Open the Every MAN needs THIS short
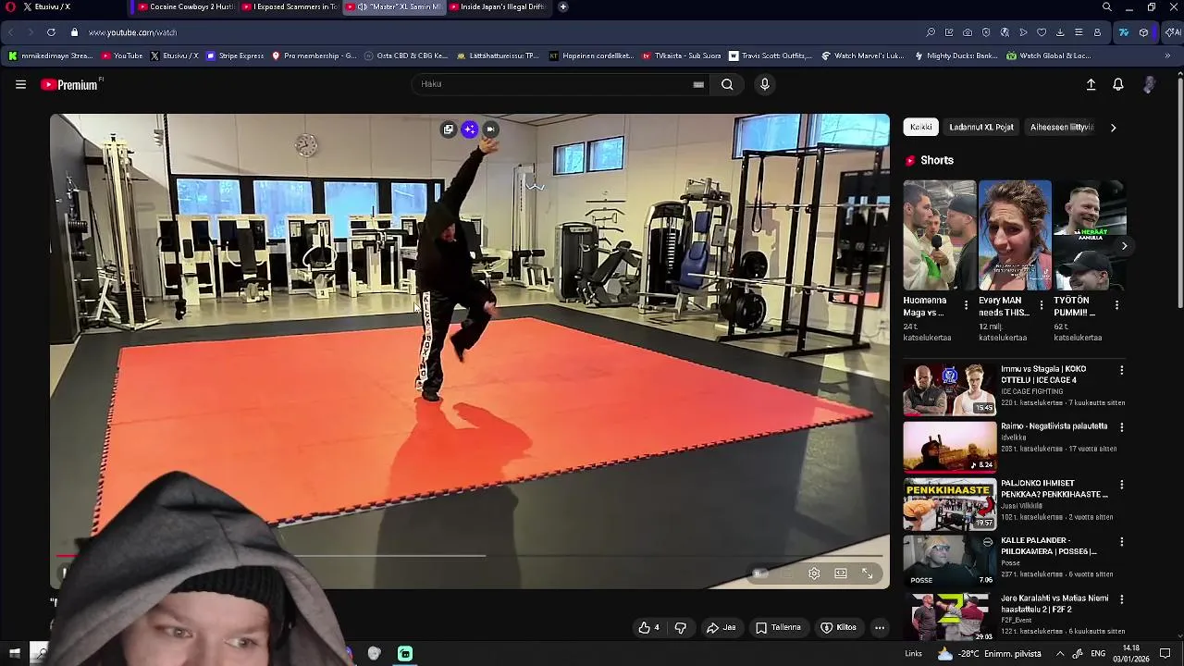Screen dimensions: 1184x666 pyautogui.click(x=1015, y=235)
